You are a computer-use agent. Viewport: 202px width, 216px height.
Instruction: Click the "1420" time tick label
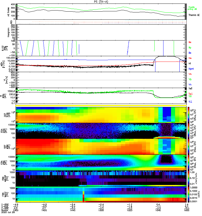point(44,210)
